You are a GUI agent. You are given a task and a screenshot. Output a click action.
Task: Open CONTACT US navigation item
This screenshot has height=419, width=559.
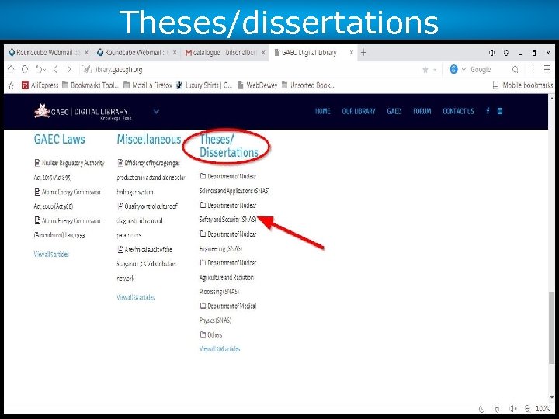(458, 111)
